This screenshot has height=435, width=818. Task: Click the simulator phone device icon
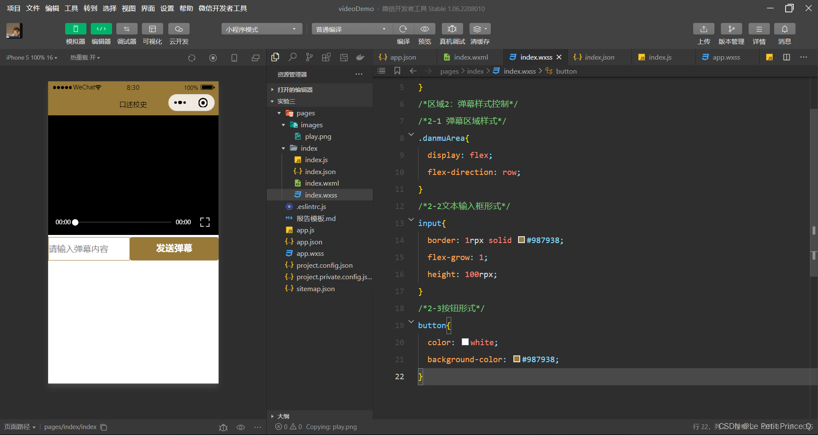234,58
